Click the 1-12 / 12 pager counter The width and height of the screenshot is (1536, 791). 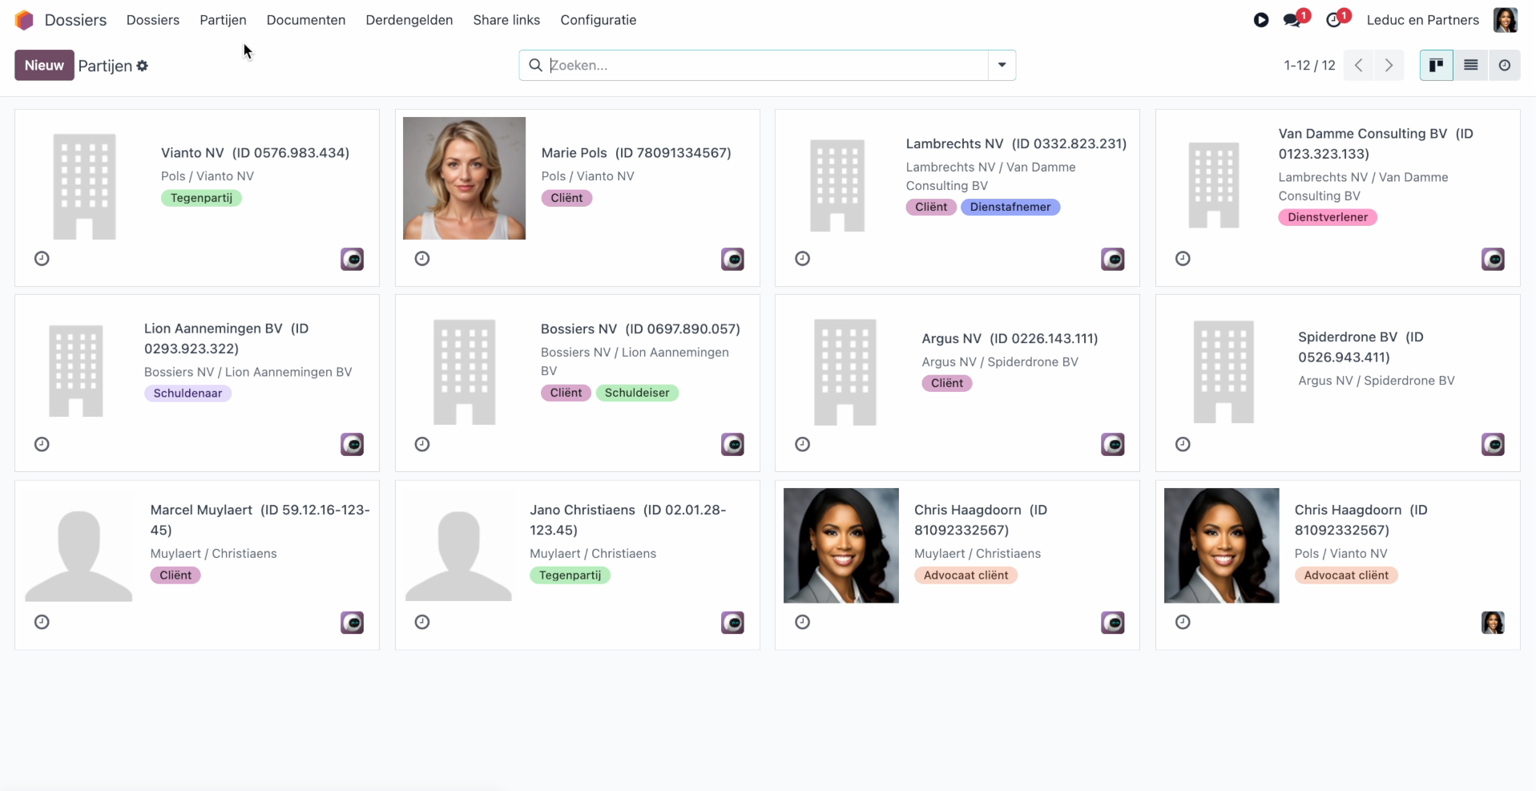1309,65
